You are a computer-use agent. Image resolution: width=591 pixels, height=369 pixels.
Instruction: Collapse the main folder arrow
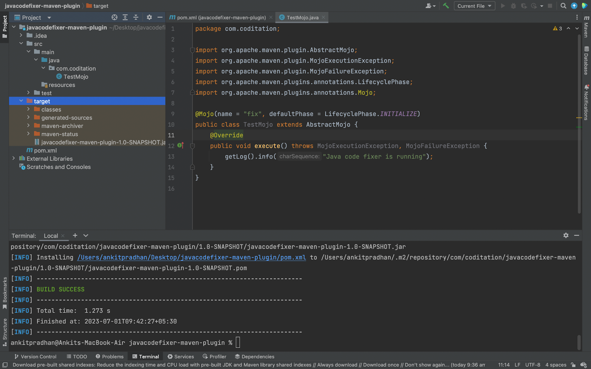coord(28,52)
